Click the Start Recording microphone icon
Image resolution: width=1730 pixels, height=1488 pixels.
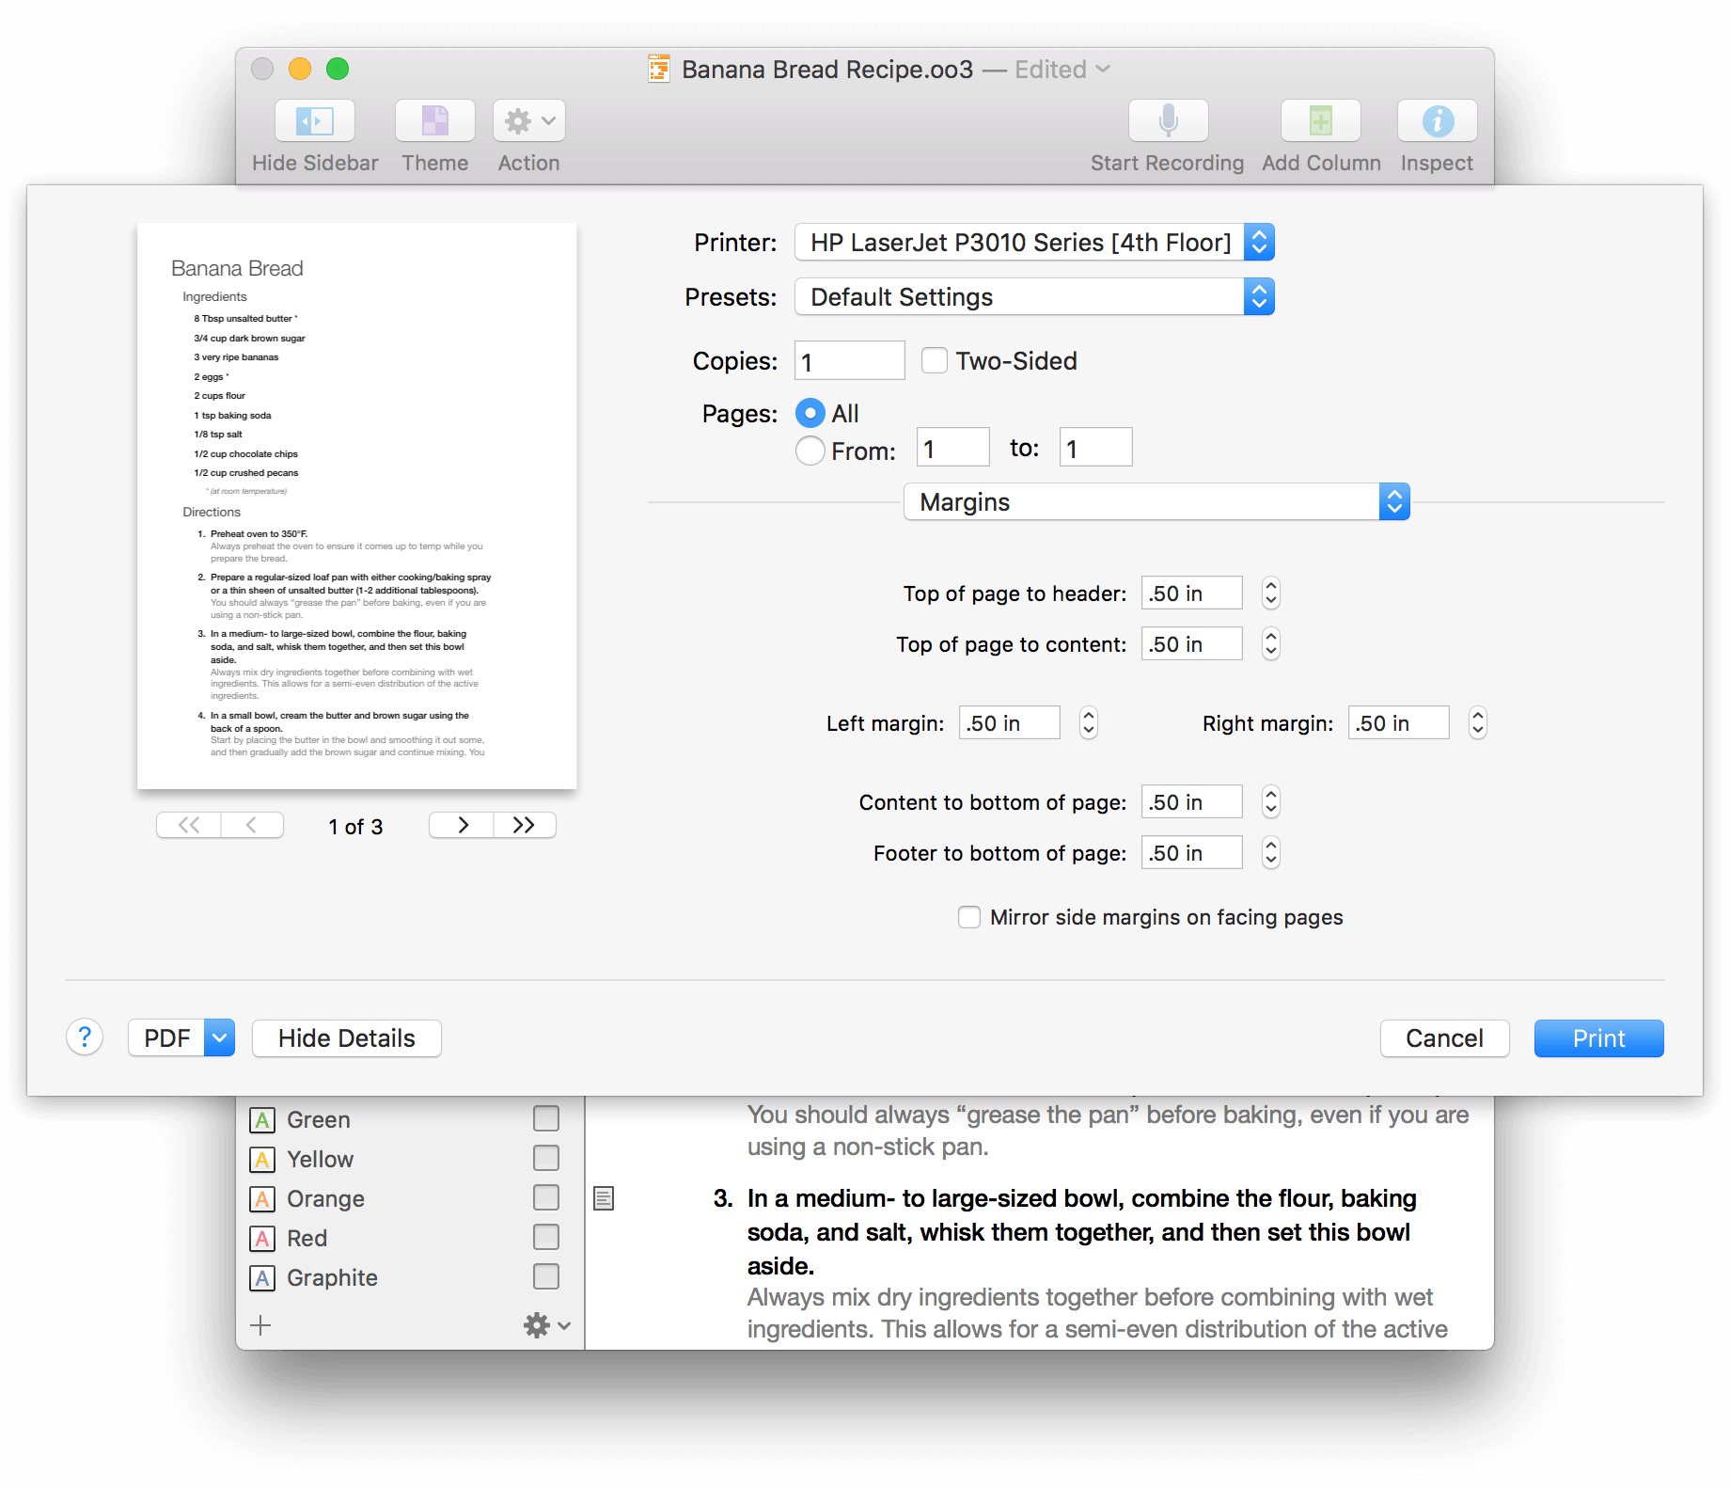pos(1168,120)
